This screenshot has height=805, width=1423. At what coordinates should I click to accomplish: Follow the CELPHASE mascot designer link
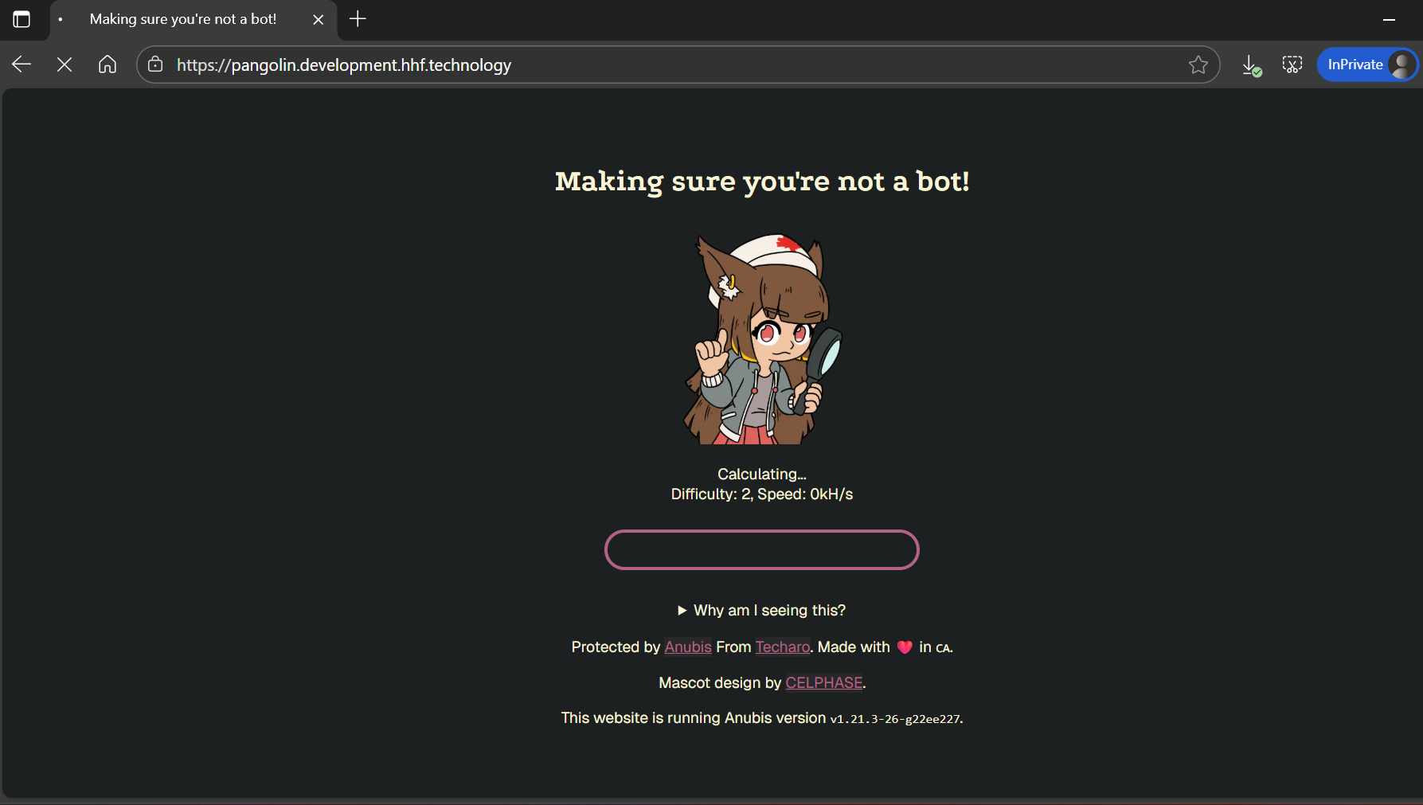coord(823,682)
